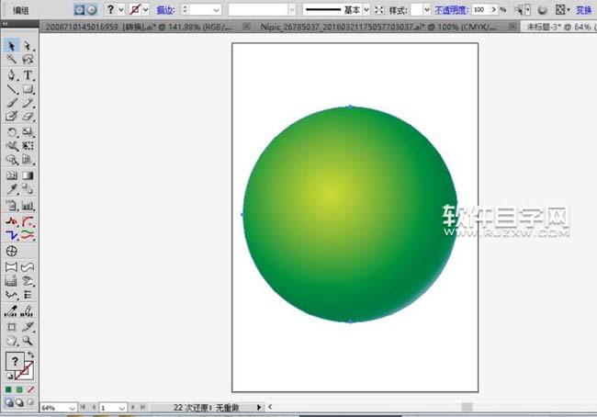Image resolution: width=597 pixels, height=417 pixels.
Task: Open the 描边 stroke panel link
Action: (x=165, y=10)
